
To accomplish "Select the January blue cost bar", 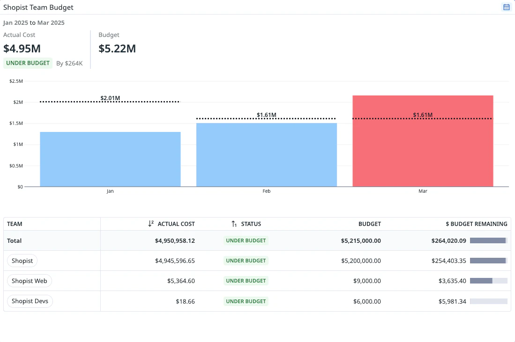I will click(111, 160).
